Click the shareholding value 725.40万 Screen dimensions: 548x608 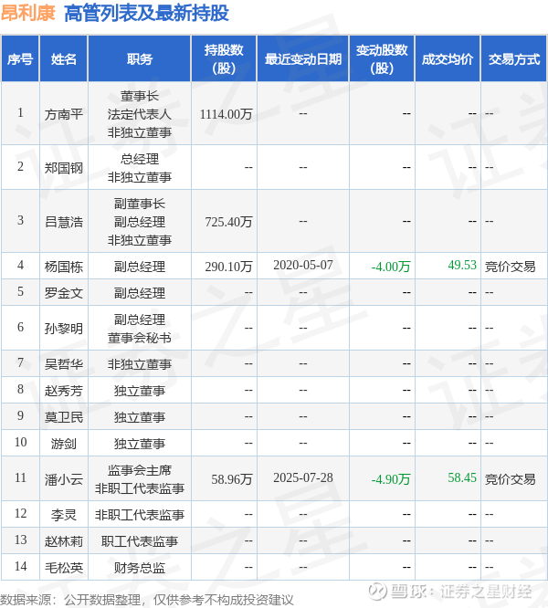(229, 222)
